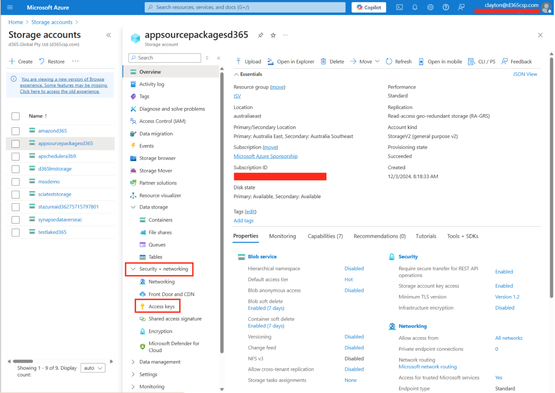Open Cloud Shell terminal icon
555x393 pixels.
(x=399, y=7)
